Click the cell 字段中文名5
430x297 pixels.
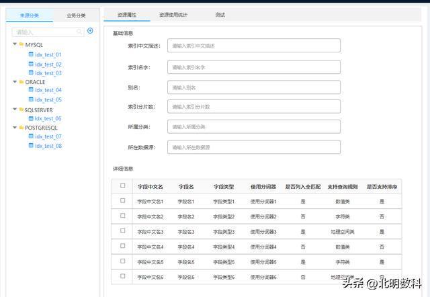click(150, 262)
